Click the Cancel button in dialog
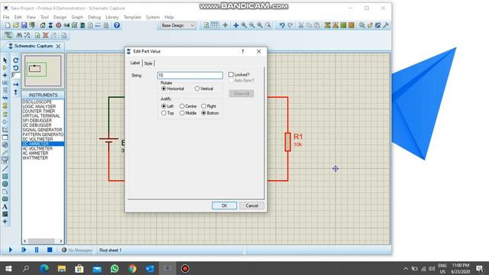 pos(251,205)
